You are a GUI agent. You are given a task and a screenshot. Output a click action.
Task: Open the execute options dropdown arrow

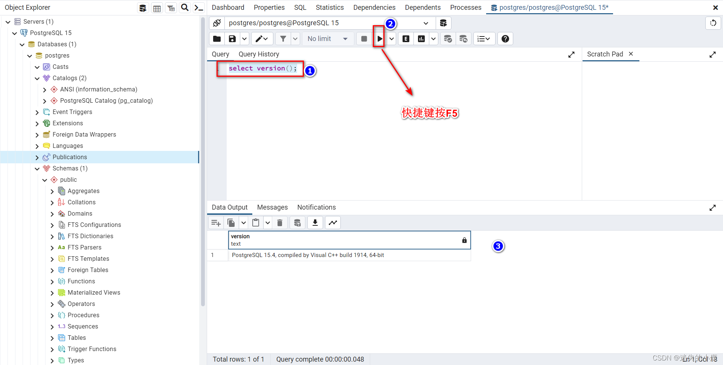(x=392, y=39)
